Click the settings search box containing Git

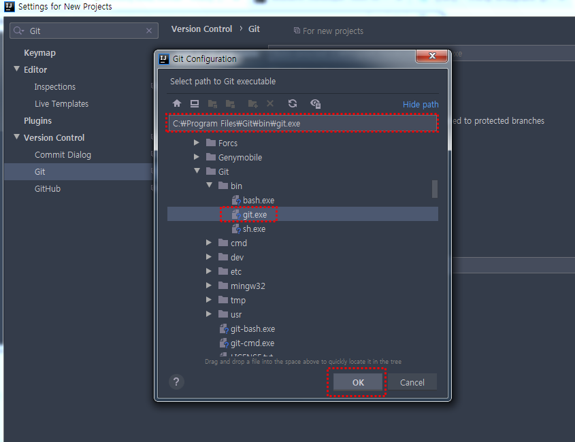coord(84,31)
